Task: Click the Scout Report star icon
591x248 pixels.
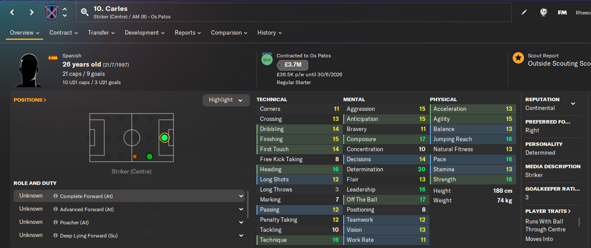Action: pyautogui.click(x=518, y=58)
